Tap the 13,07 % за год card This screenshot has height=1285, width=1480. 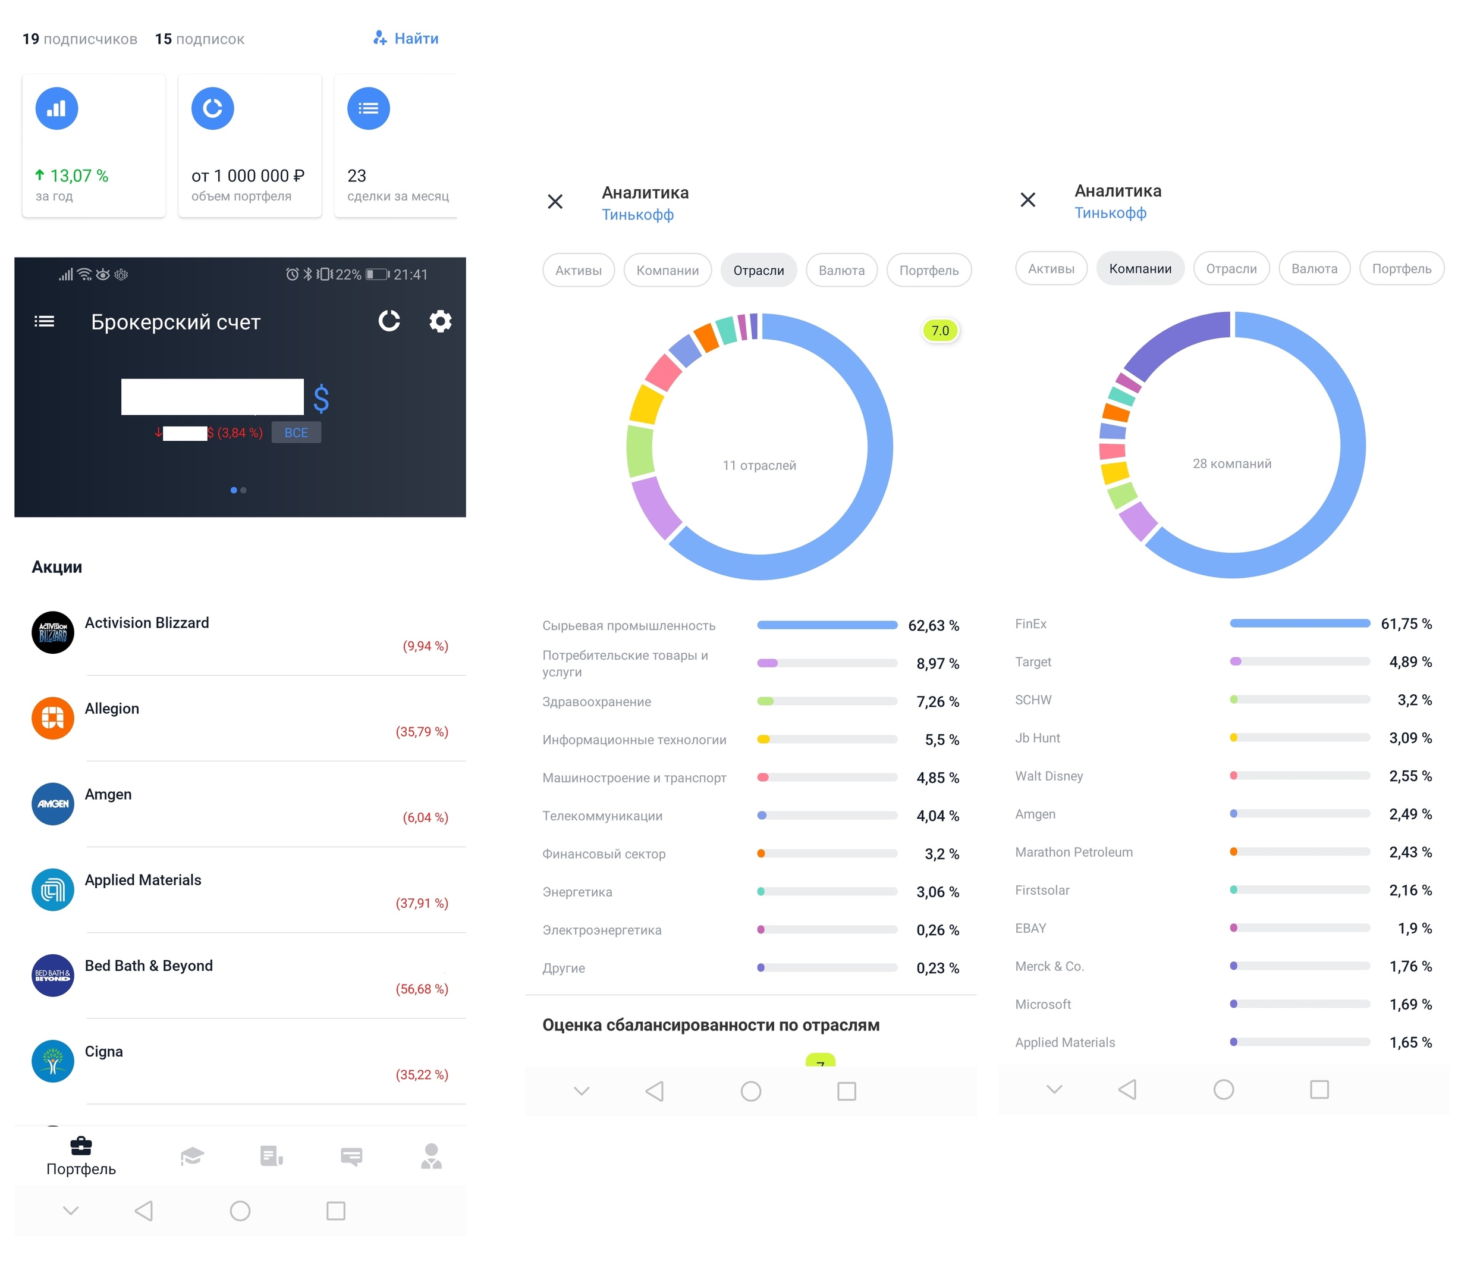(94, 146)
